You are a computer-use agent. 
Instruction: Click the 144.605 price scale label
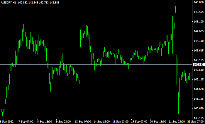click(199, 31)
